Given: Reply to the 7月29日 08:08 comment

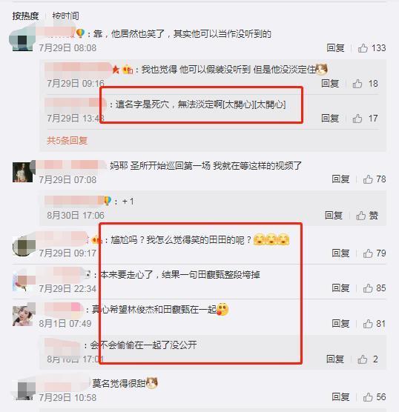Looking at the screenshot, I should click(336, 48).
